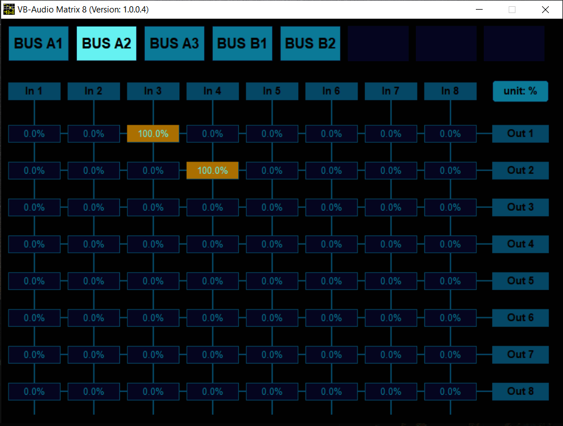Screen dimensions: 563x426
Task: Select the Out 8 output label
Action: coord(520,391)
